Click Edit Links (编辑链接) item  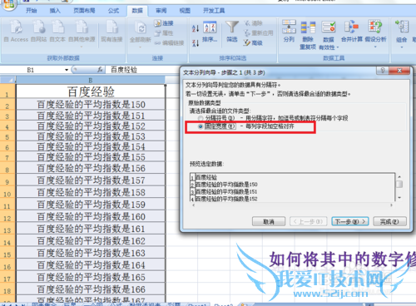[x=169, y=43]
